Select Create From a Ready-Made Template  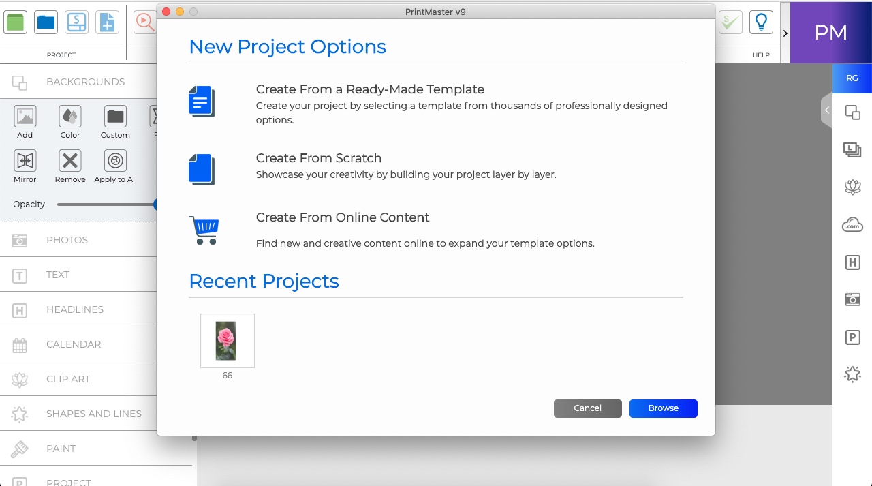[x=370, y=89]
